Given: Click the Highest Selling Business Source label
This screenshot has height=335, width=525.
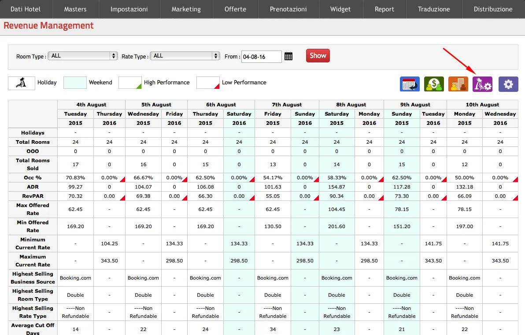Looking at the screenshot, I should pos(33,278).
